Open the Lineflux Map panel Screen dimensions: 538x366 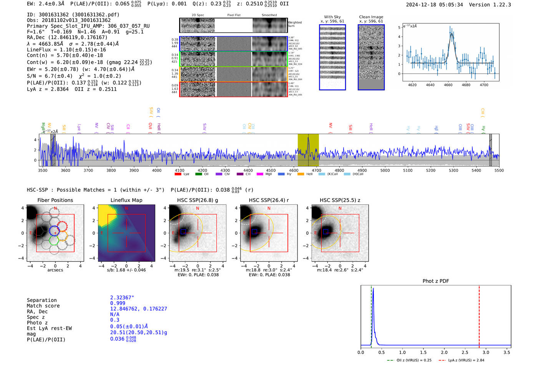[x=126, y=233]
